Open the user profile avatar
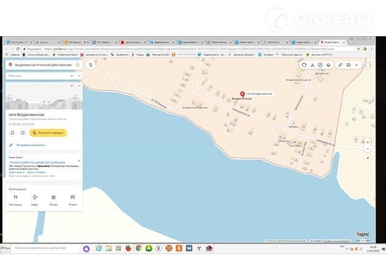 [x=368, y=65]
